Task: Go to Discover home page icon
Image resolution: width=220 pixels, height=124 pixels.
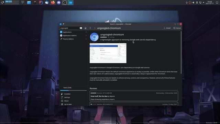Action: pos(86,28)
